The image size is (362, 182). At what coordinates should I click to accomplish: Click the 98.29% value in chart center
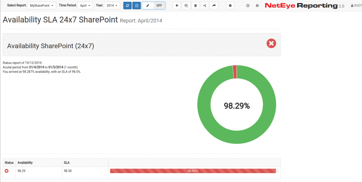(237, 106)
